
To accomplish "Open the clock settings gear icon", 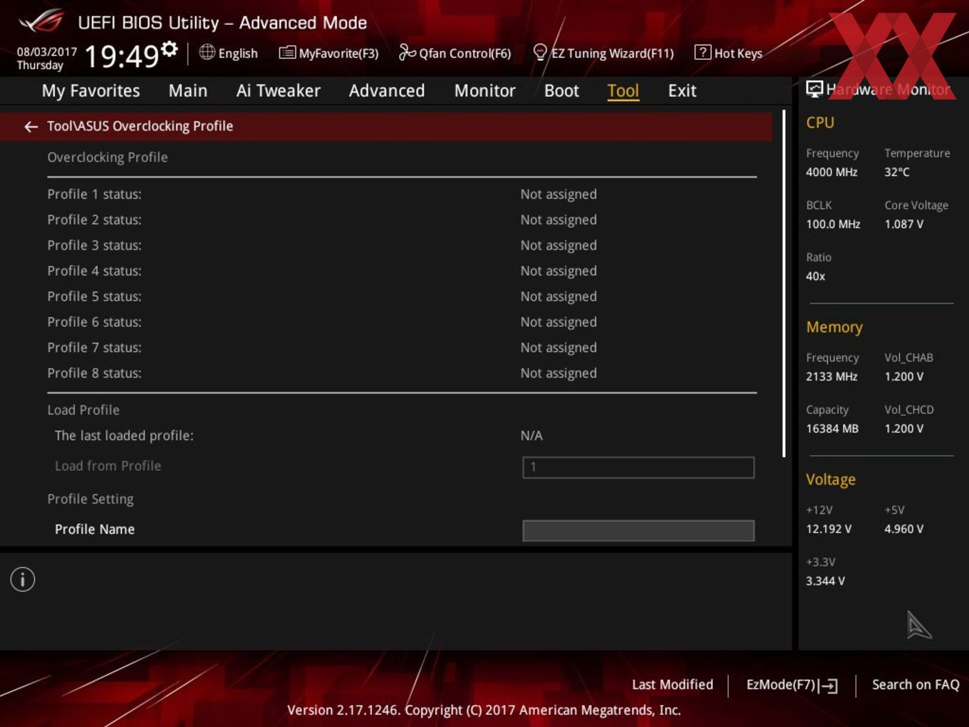I will tap(169, 49).
